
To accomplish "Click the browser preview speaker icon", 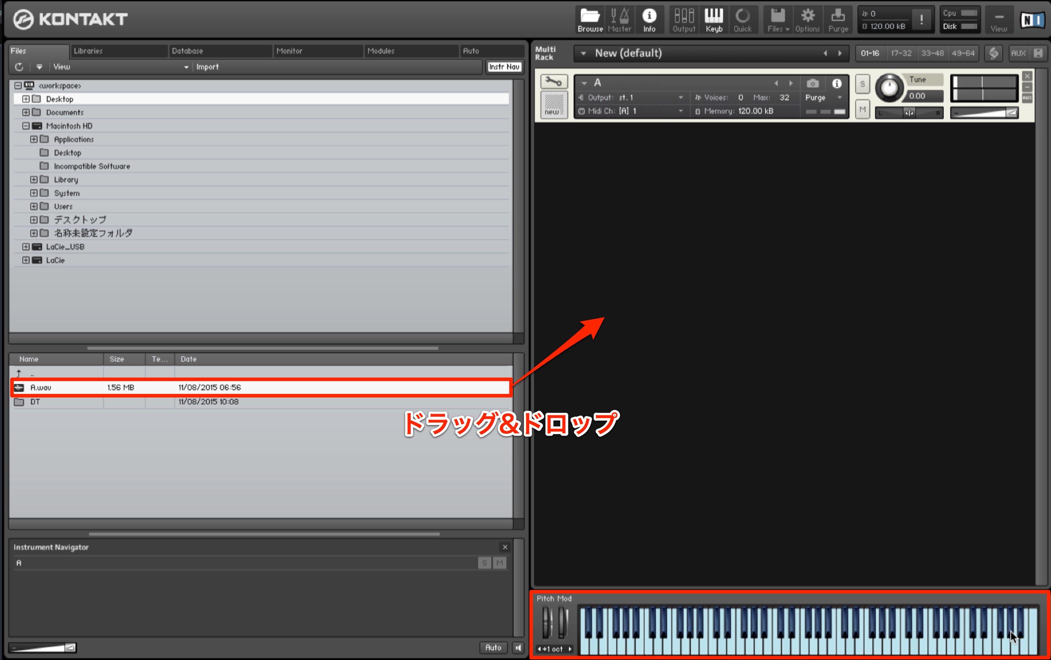I will coord(518,647).
